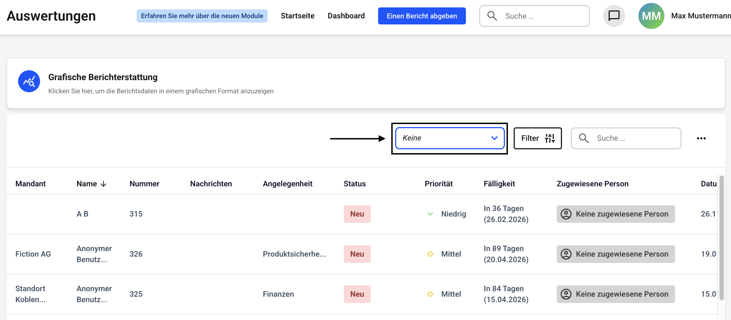Image resolution: width=731 pixels, height=320 pixels.
Task: Click magnifier icon in top search bar
Action: pyautogui.click(x=492, y=16)
